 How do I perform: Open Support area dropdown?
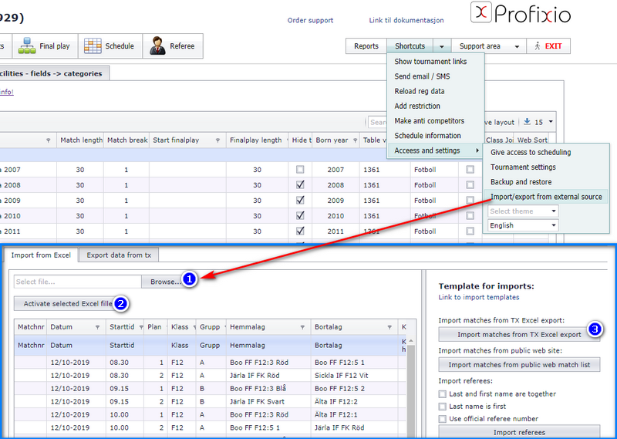[x=488, y=46]
